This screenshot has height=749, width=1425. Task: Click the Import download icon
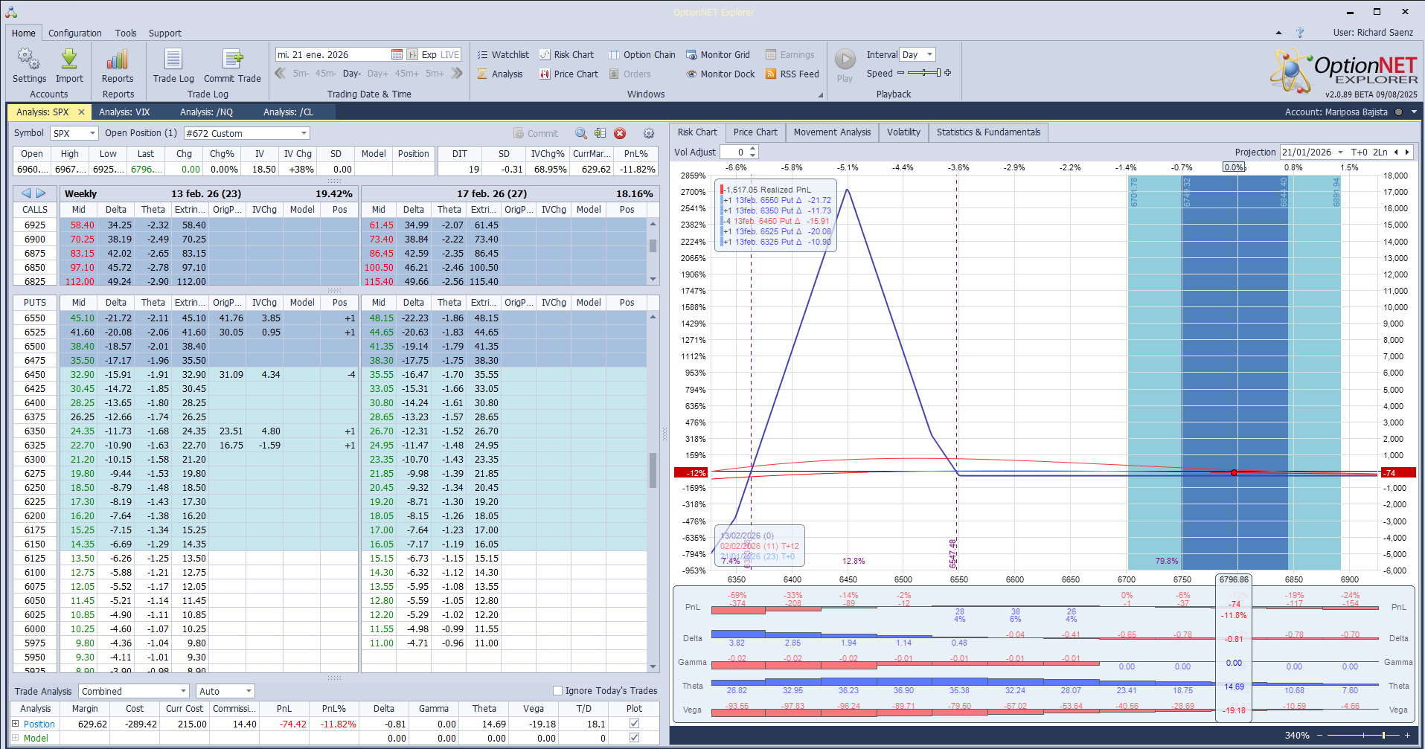pyautogui.click(x=69, y=60)
